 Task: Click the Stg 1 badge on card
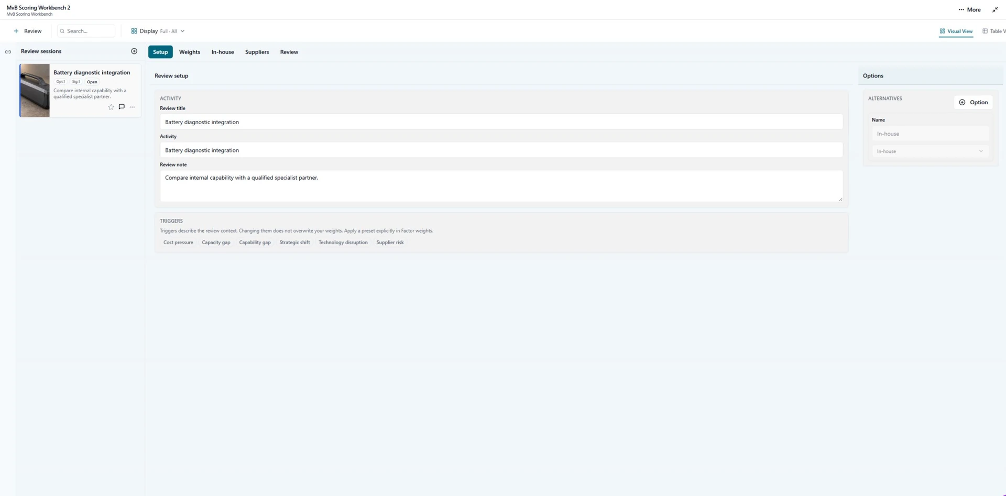[x=76, y=82]
